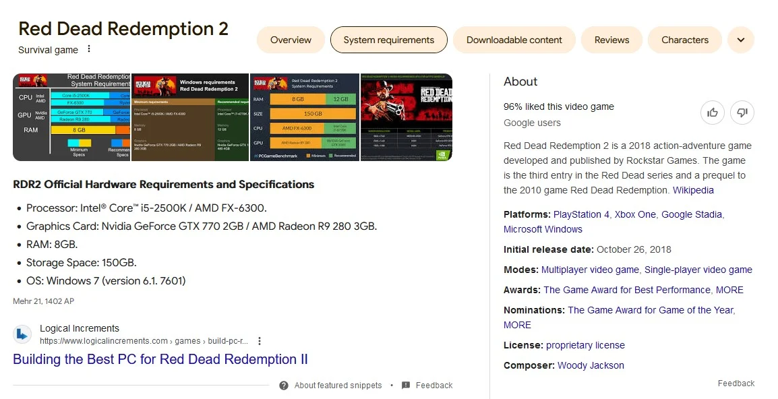
Task: Open the three-dot menu beside logicalincrements URL
Action: click(x=259, y=341)
